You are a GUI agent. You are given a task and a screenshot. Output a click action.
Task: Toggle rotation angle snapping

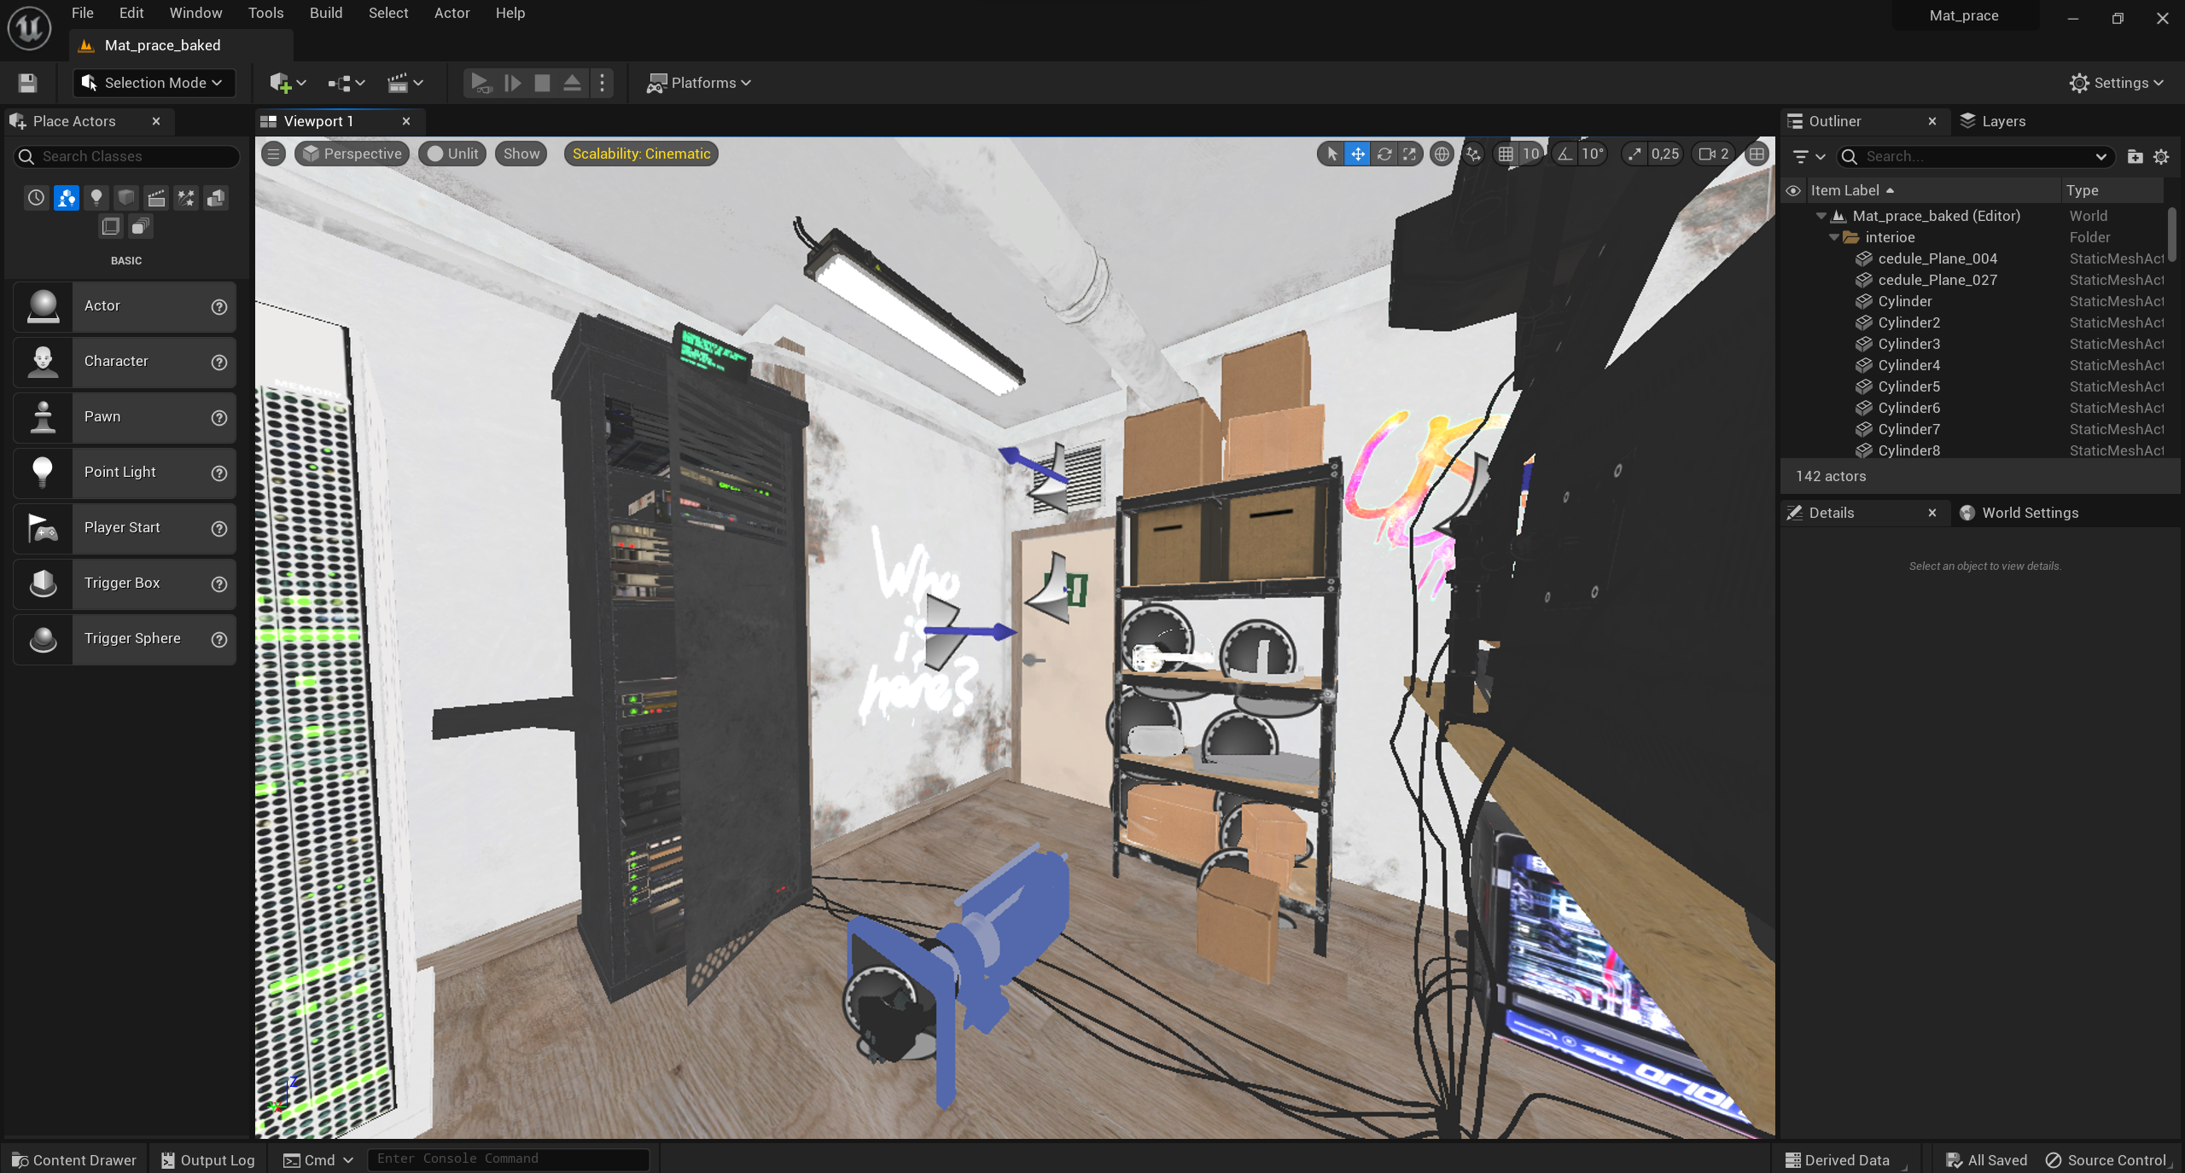[x=1564, y=154]
